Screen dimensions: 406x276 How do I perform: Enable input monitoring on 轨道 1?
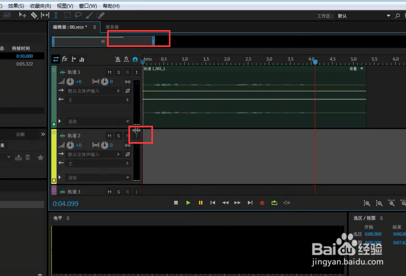(137, 72)
